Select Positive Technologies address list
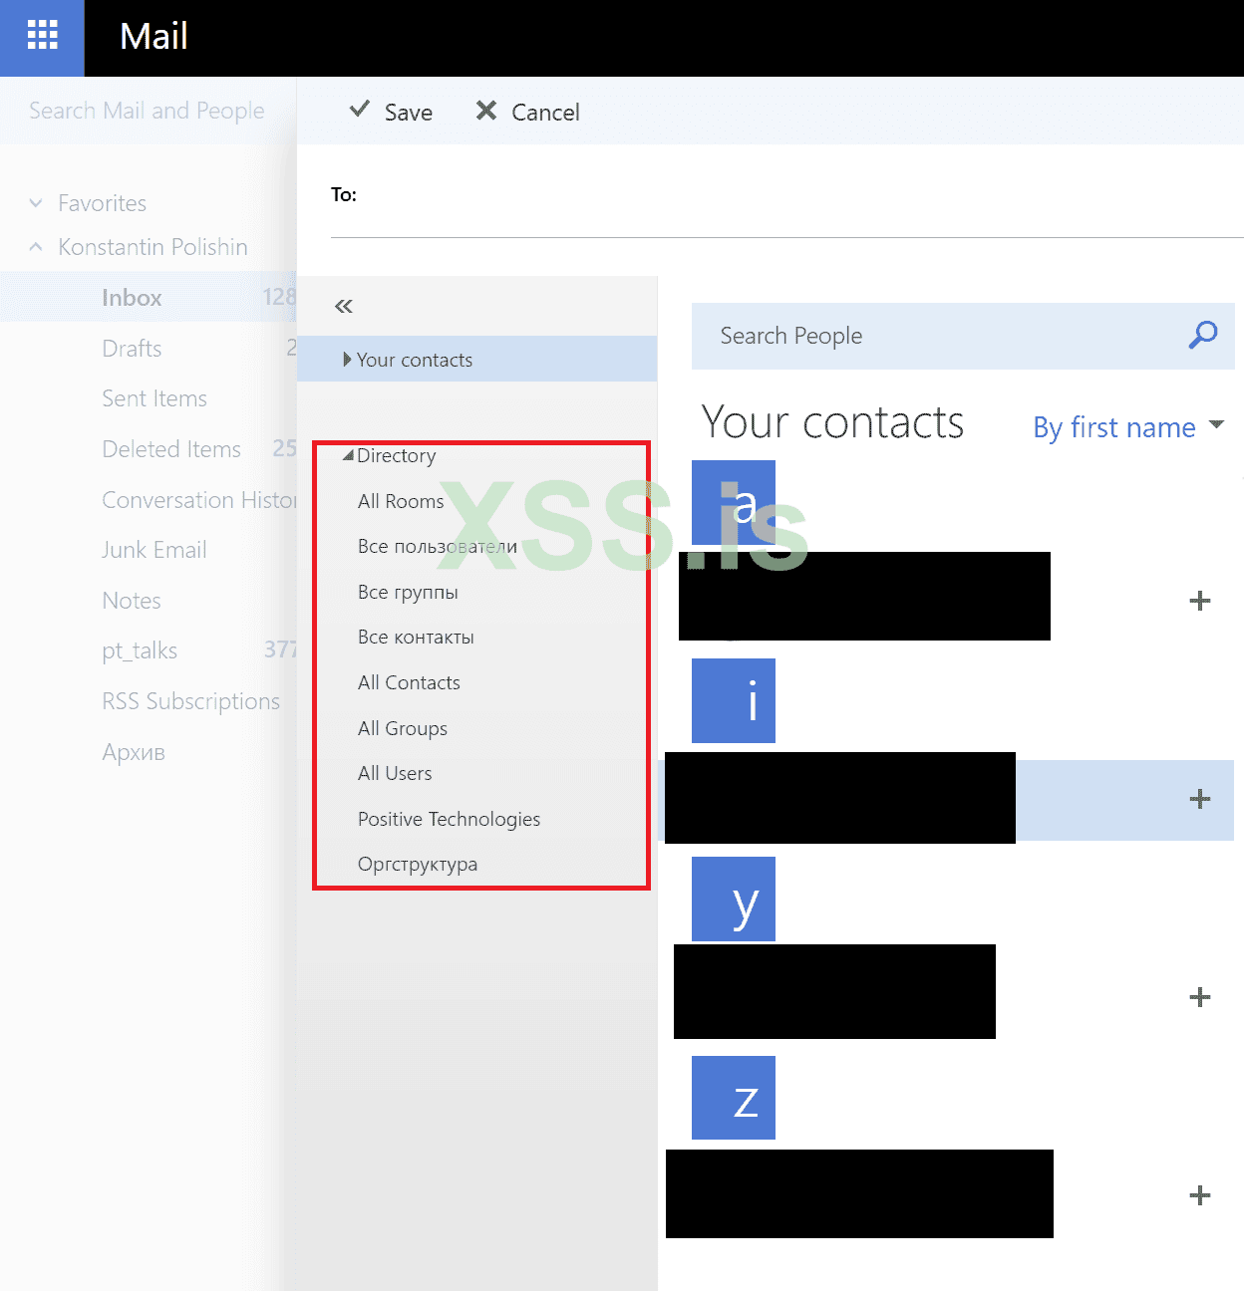Image resolution: width=1244 pixels, height=1291 pixels. [449, 819]
